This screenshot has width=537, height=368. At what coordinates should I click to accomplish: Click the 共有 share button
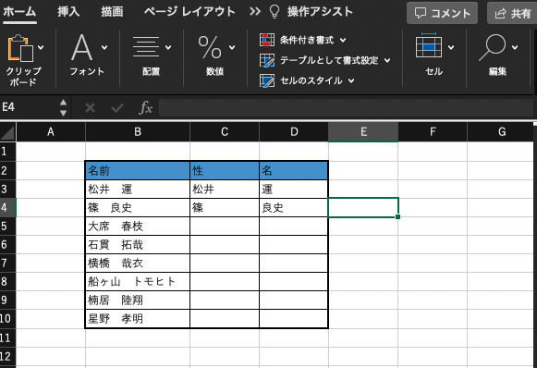[x=512, y=13]
